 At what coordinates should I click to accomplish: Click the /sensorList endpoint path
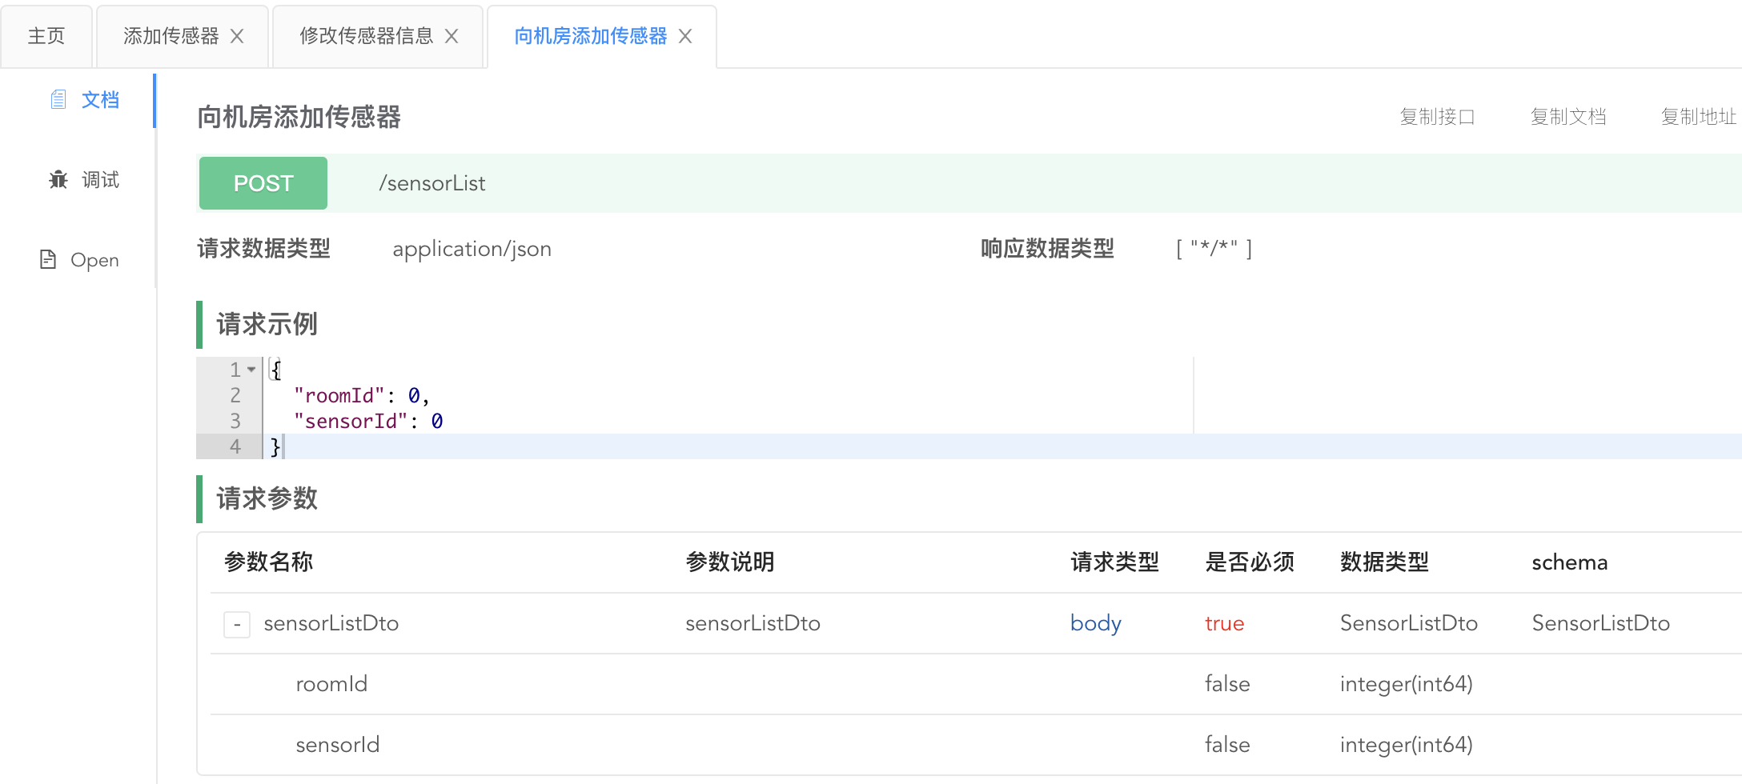click(x=432, y=183)
